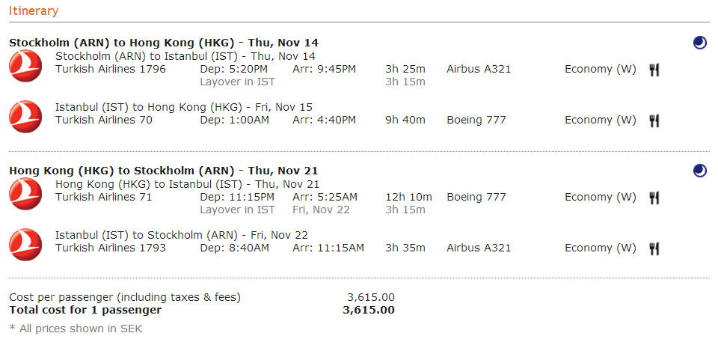Image resolution: width=718 pixels, height=339 pixels.
Task: Click Turkish Airlines logo for flight 70
Action: click(25, 116)
